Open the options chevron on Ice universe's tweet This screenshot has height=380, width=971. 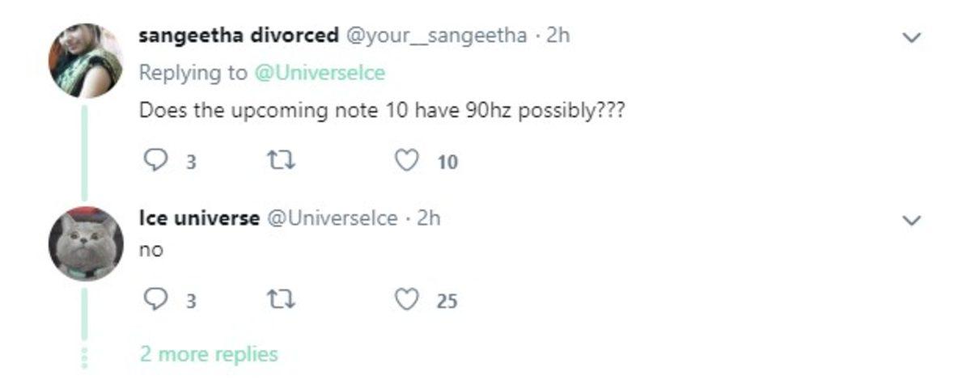point(912,221)
